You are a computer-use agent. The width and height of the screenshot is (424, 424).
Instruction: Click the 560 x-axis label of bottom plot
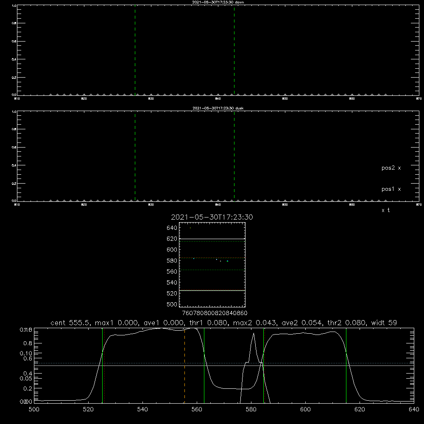point(197,410)
